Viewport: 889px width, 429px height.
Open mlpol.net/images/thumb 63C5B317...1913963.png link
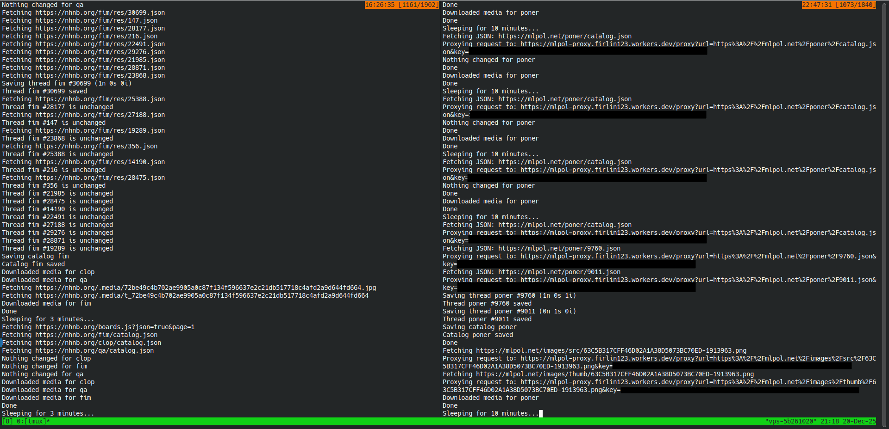click(615, 374)
